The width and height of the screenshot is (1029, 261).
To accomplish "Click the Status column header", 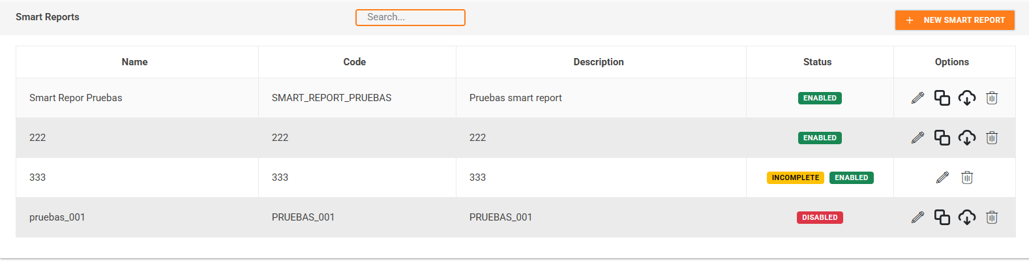I will tap(817, 62).
